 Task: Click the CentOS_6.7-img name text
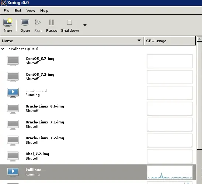click(40, 59)
